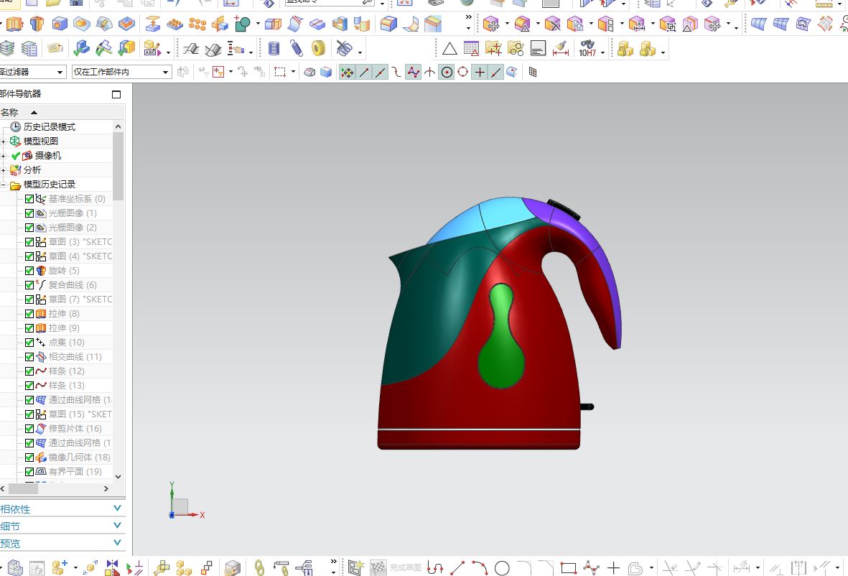The height and width of the screenshot is (576, 848).
Task: Click the Through Curve Mesh surface icon
Action: 781,24
